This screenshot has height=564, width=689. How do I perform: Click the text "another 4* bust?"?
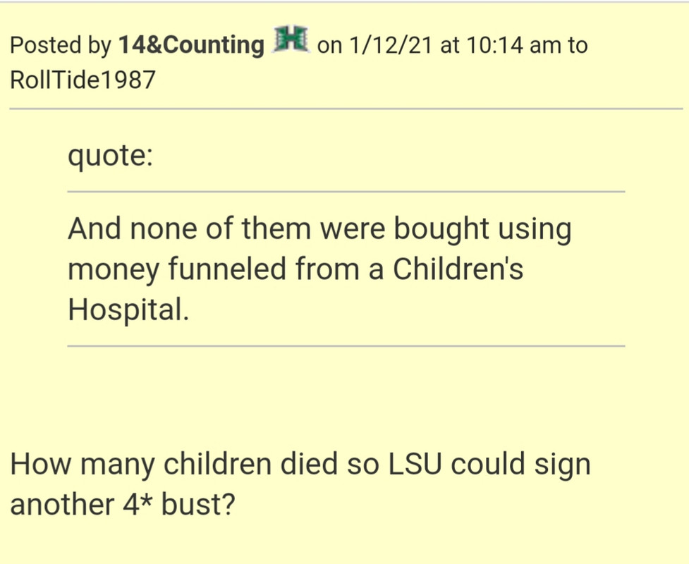click(123, 504)
